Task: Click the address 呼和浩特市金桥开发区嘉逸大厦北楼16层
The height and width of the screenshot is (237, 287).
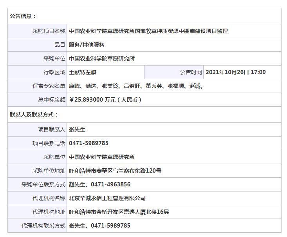Action: pyautogui.click(x=119, y=212)
